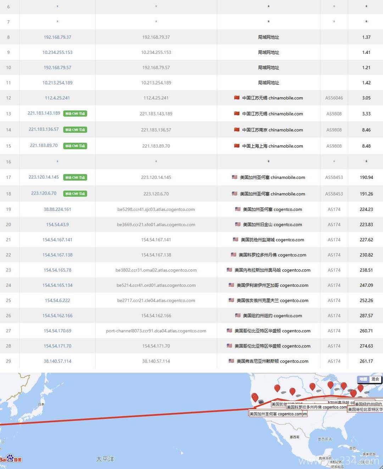Click the Baidu map logo in the corner
This screenshot has height=469, width=383.
(11, 458)
